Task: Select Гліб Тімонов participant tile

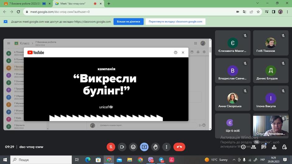Action: pos(271,43)
